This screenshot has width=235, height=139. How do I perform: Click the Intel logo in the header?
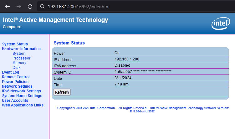[221, 23]
